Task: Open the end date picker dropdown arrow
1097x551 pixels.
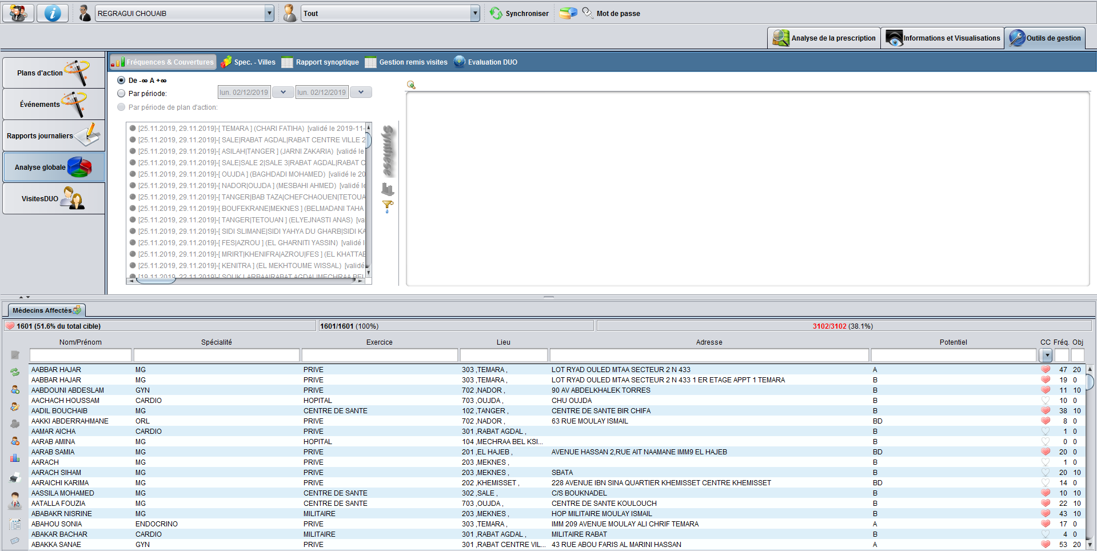Action: click(361, 92)
